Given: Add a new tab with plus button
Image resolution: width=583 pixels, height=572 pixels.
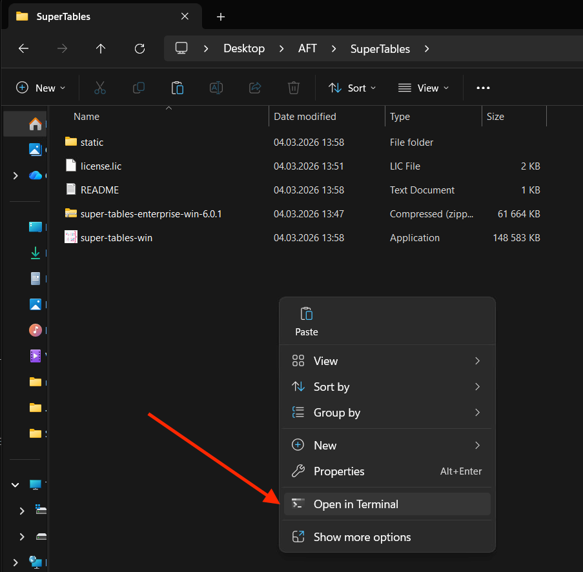Looking at the screenshot, I should pyautogui.click(x=221, y=17).
